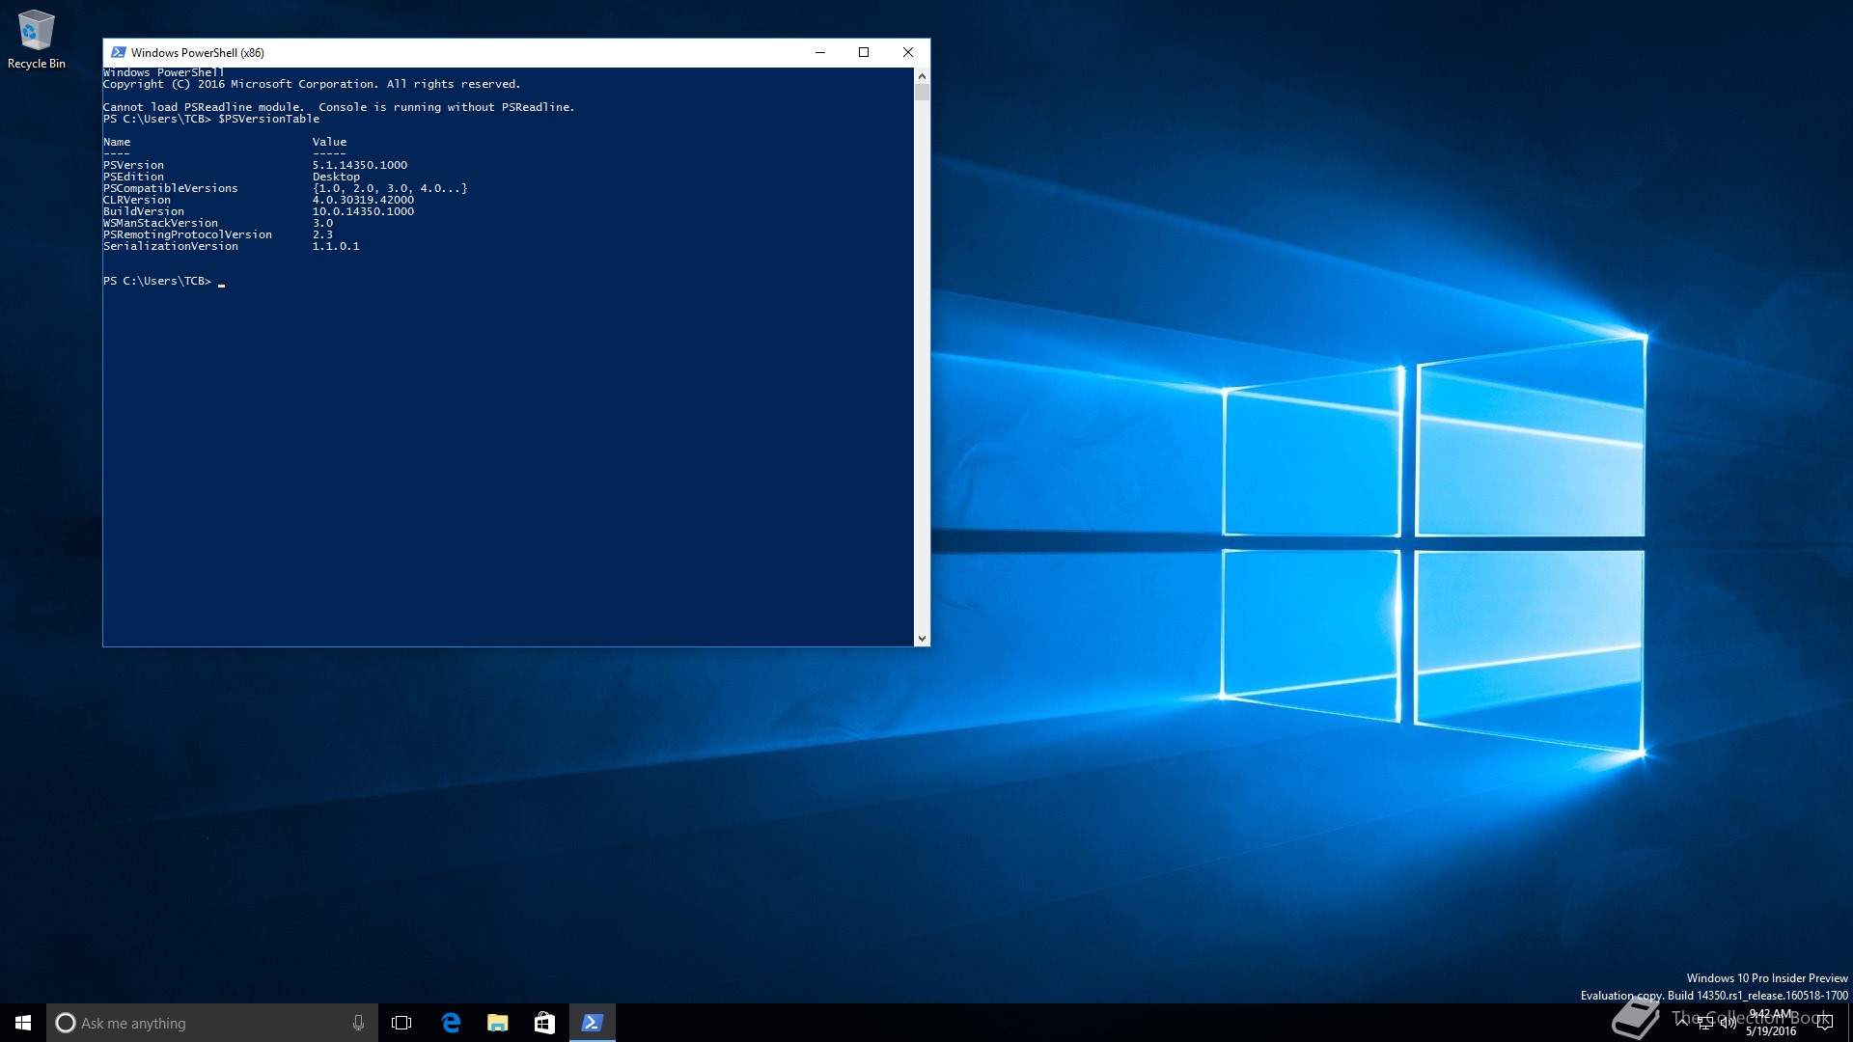The width and height of the screenshot is (1853, 1042).
Task: Click the SerializationVersion value '1.1.0.1'
Action: [x=336, y=246]
